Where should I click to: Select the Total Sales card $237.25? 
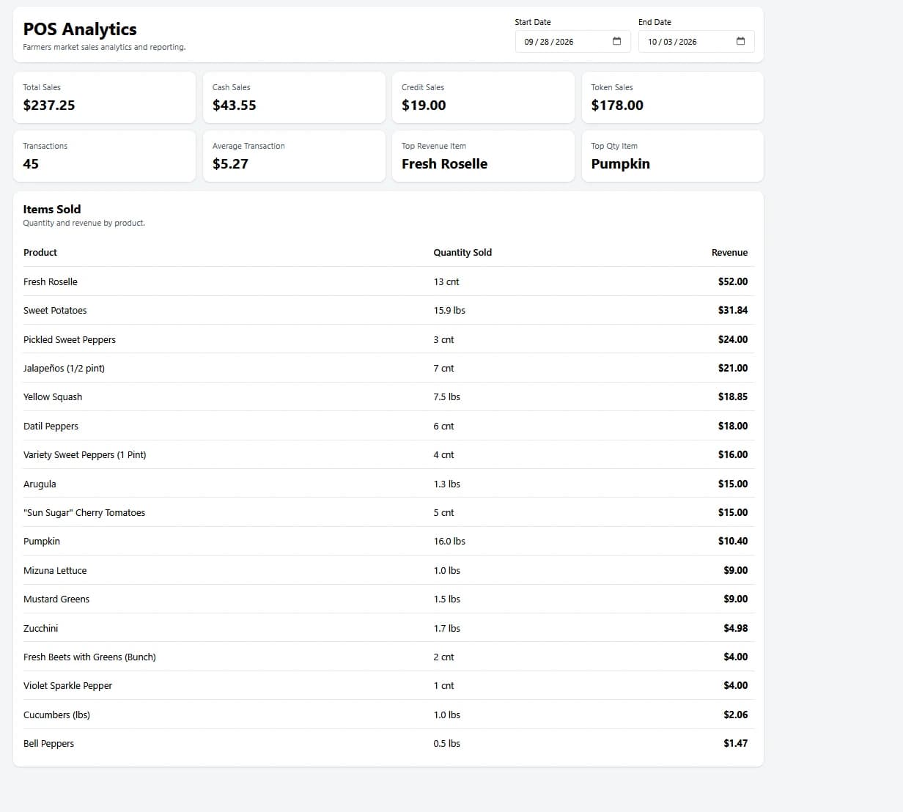(x=104, y=97)
